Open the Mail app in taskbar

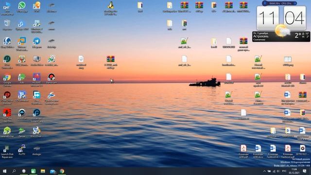pyautogui.click(x=52, y=171)
